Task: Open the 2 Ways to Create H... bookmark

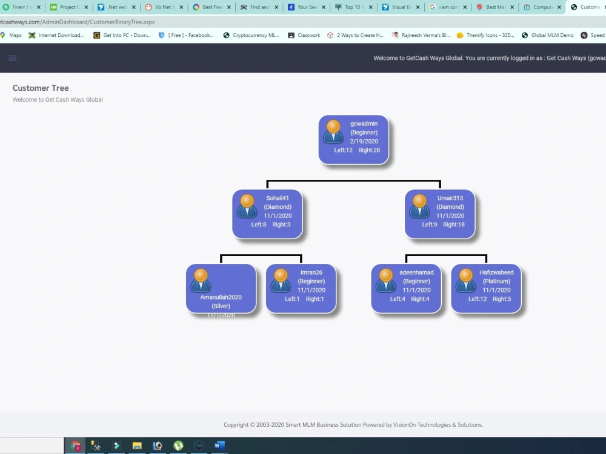Action: 355,35
